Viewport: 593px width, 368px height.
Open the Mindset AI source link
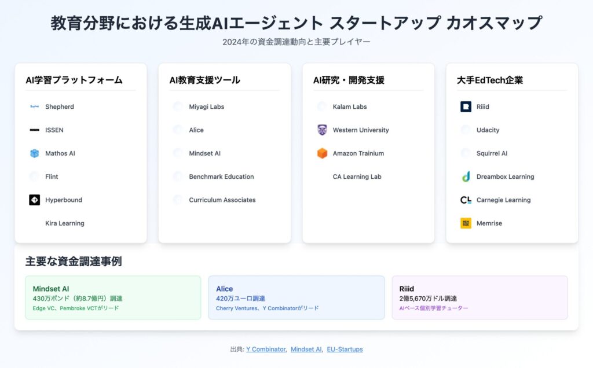click(306, 349)
